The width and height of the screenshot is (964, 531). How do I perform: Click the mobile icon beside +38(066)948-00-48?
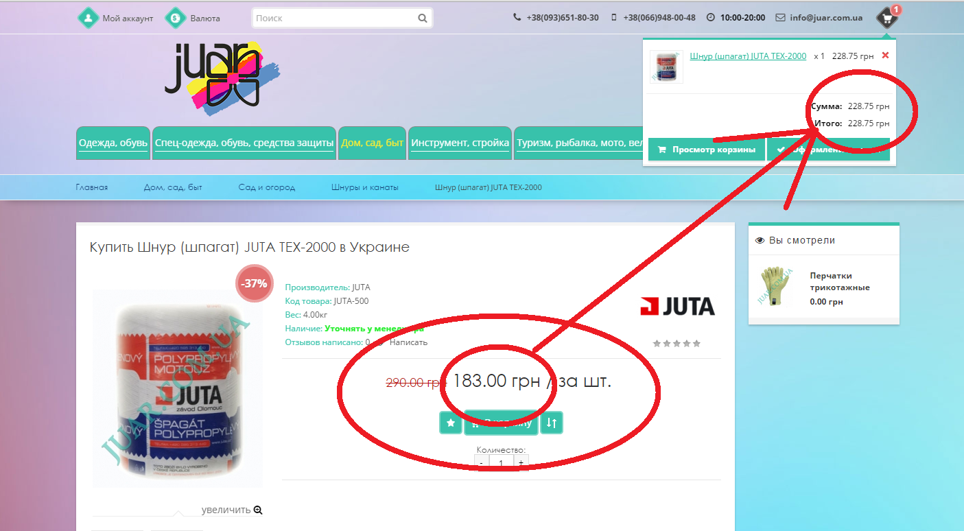[614, 18]
